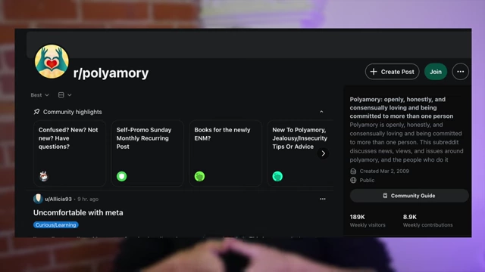The image size is (485, 272).
Task: Open the Community Guide
Action: (x=409, y=196)
